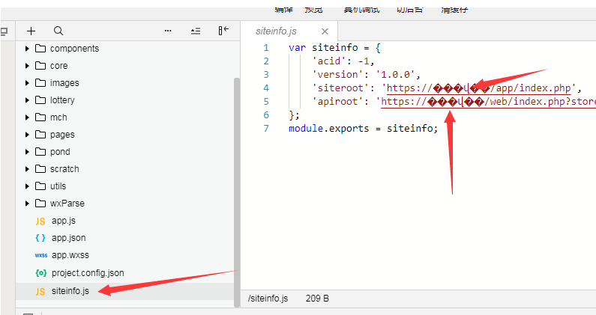Open the more options ellipsis menu
Image resolution: width=596 pixels, height=315 pixels.
click(168, 31)
